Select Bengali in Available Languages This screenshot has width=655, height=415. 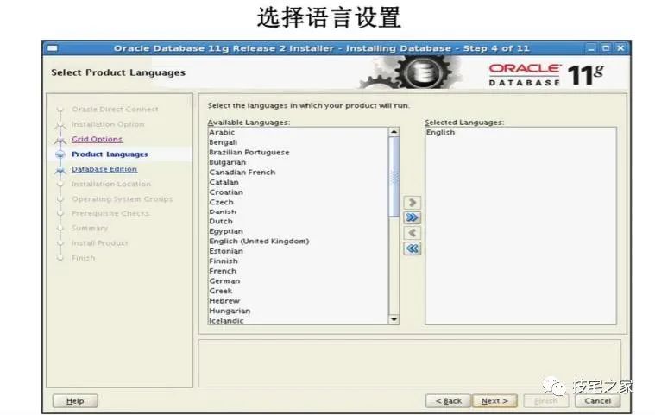pyautogui.click(x=299, y=142)
